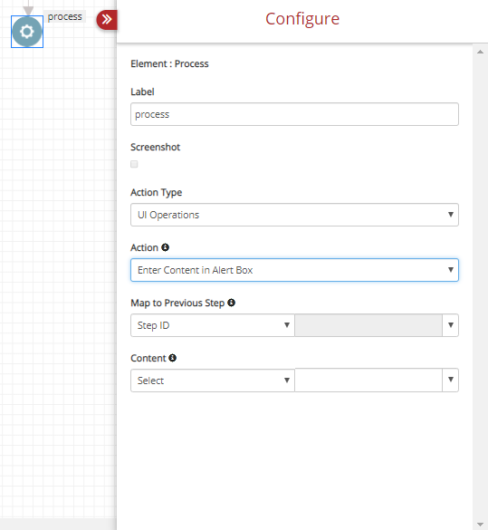The width and height of the screenshot is (488, 530).
Task: Click the Configure panel vertical scrollbar track
Action: [480, 288]
